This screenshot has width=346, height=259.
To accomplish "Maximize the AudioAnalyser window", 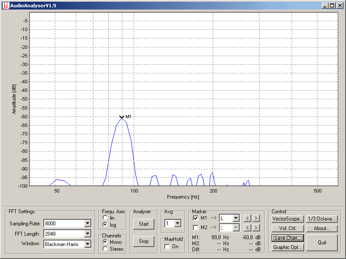I will (332, 6).
